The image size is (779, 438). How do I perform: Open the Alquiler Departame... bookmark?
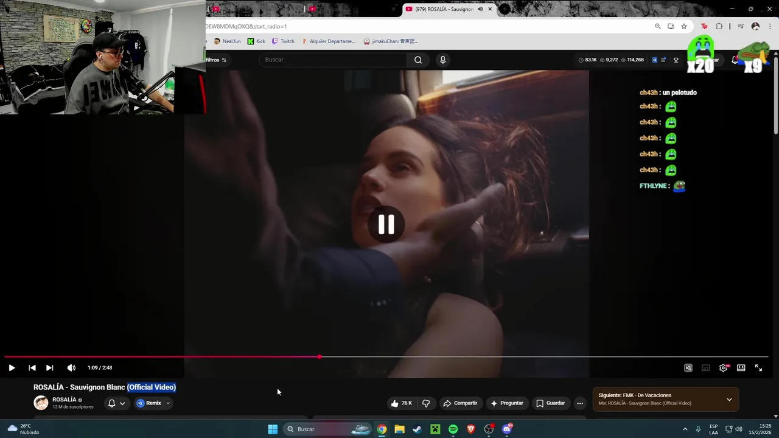click(328, 41)
